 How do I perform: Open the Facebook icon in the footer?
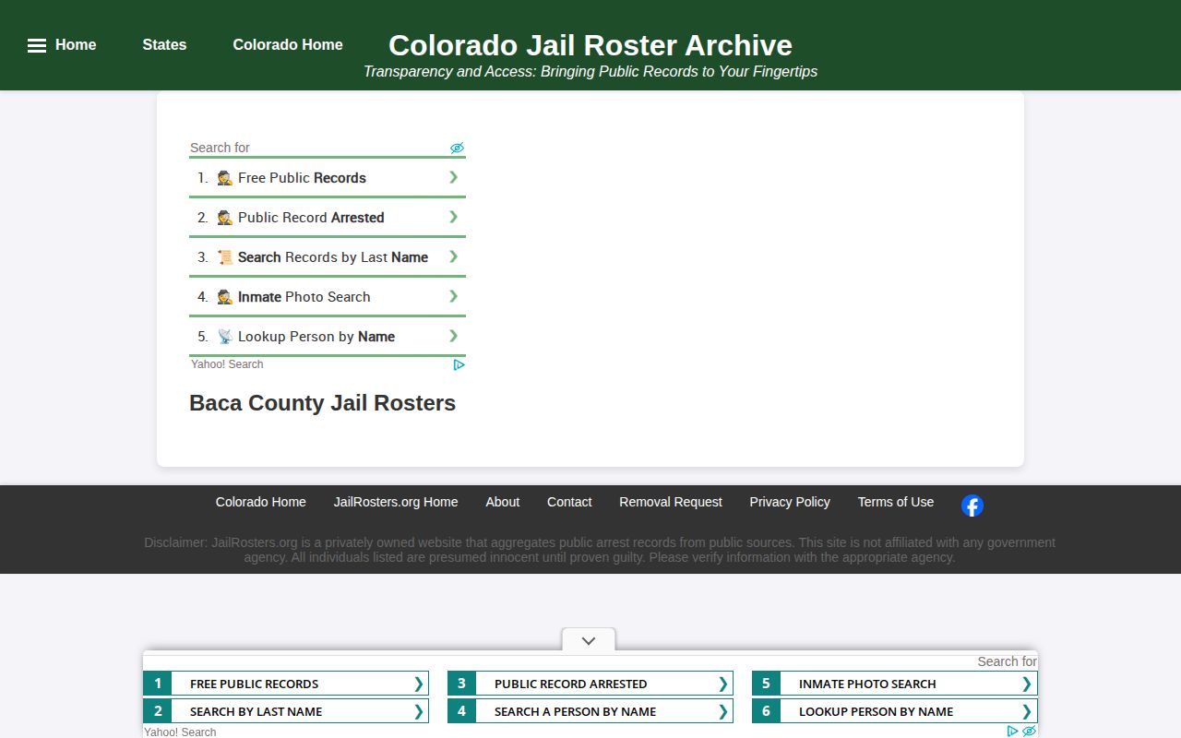(x=972, y=506)
